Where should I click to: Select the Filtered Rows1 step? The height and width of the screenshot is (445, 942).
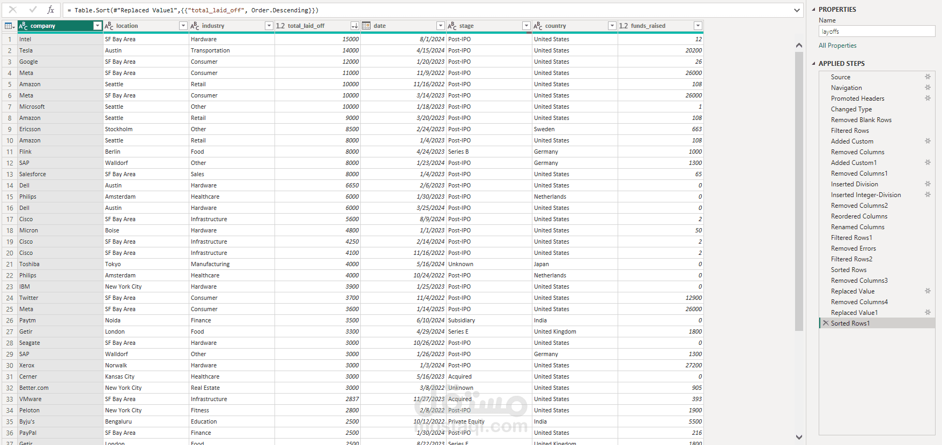(x=851, y=238)
